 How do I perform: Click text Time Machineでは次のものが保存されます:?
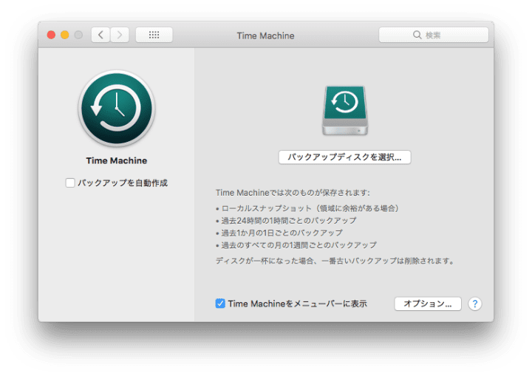(293, 193)
